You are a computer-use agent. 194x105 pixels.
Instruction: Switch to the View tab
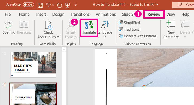point(170,14)
